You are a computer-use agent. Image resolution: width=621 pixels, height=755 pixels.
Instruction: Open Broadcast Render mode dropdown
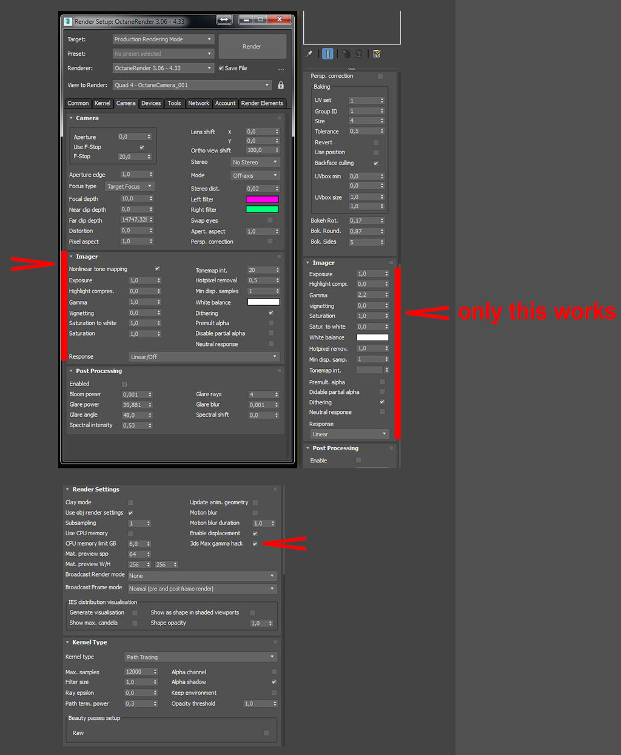click(x=202, y=576)
